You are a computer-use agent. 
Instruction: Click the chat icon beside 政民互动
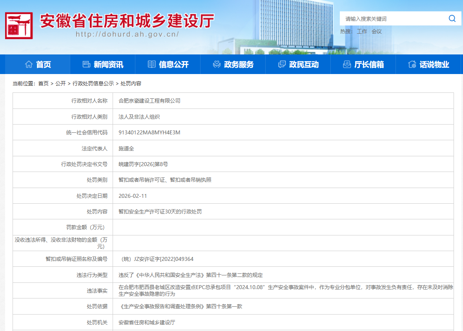pyautogui.click(x=282, y=64)
